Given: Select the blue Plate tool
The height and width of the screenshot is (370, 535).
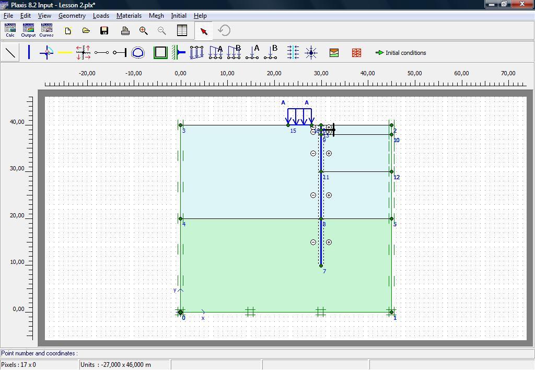Looking at the screenshot, I should click(x=29, y=52).
